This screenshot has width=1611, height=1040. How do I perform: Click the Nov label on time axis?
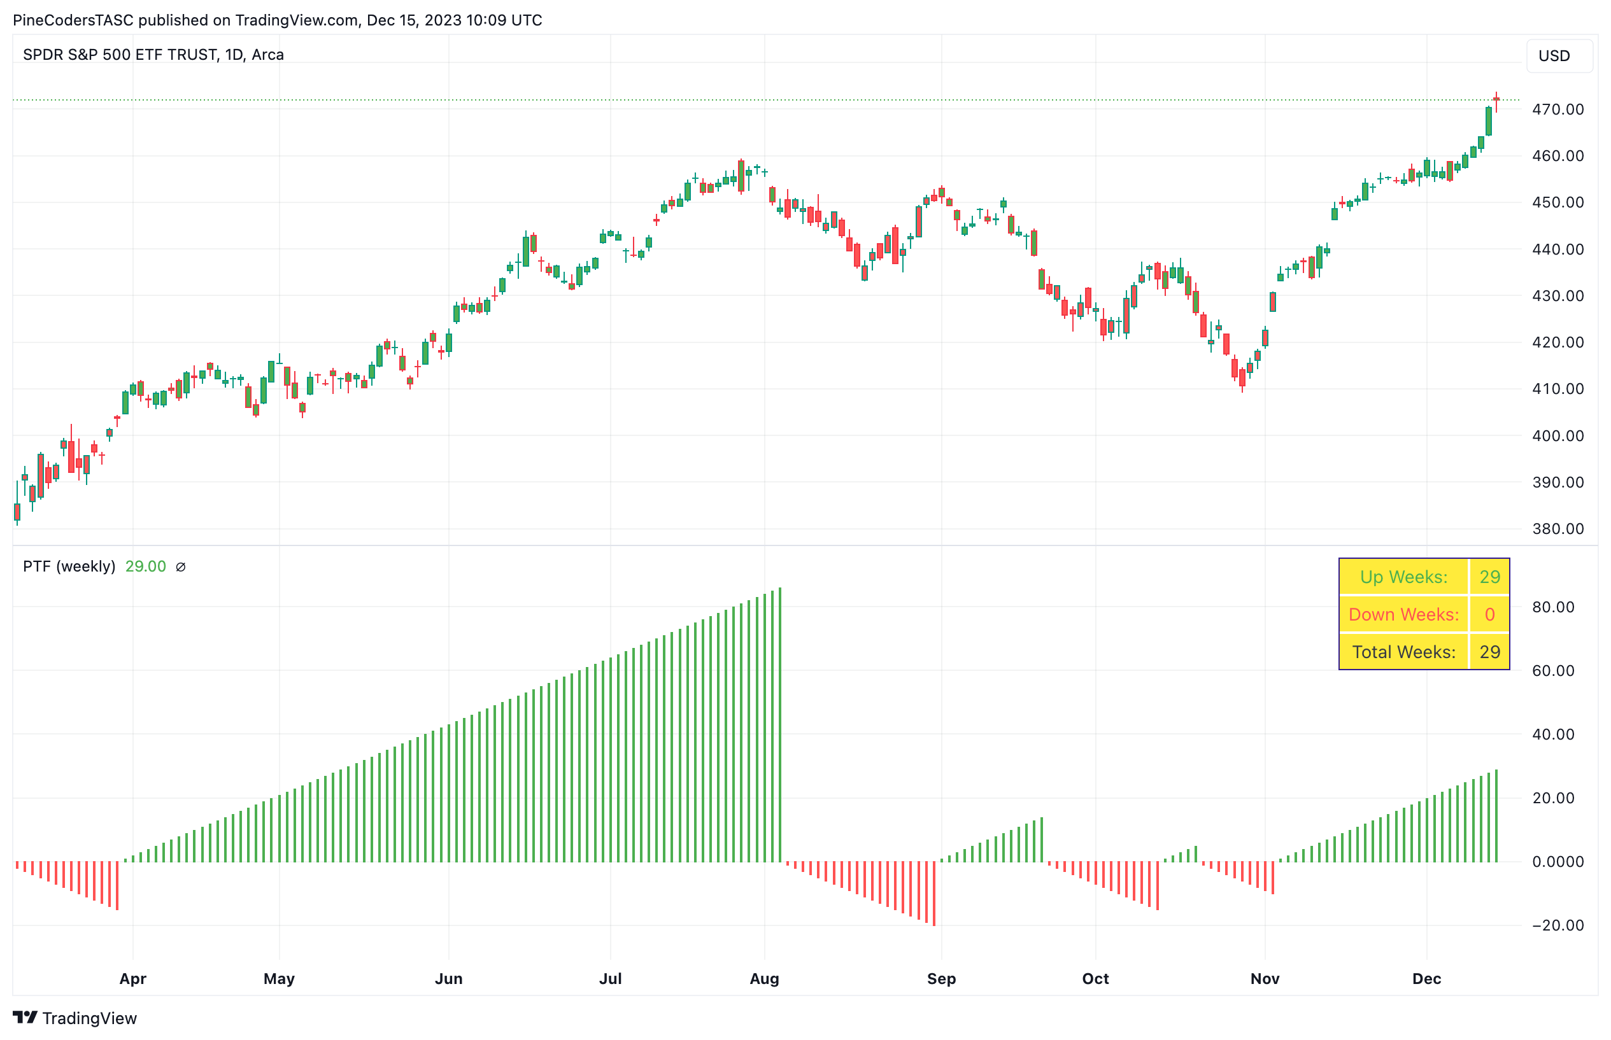pyautogui.click(x=1265, y=978)
